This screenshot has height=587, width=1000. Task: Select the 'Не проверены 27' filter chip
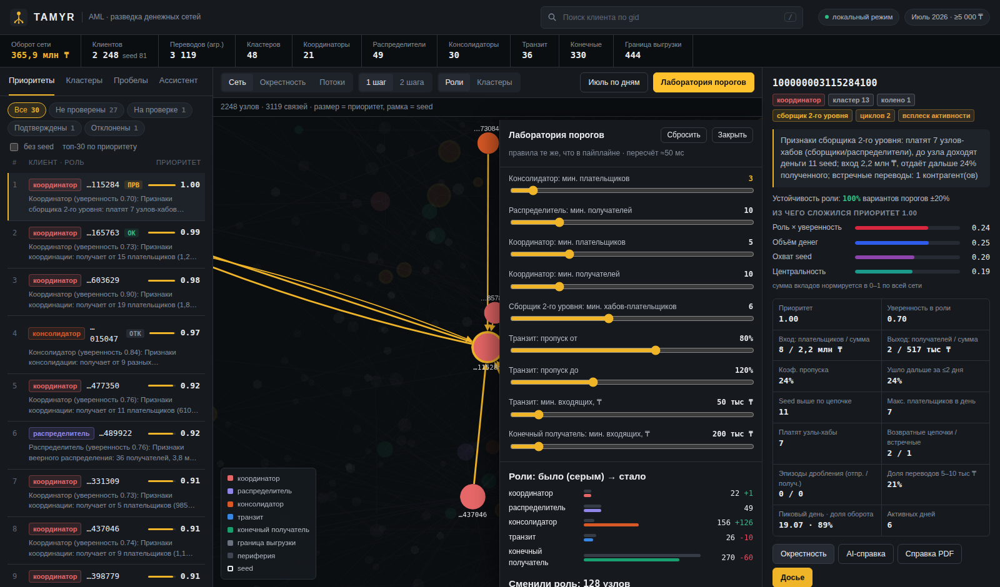click(x=86, y=110)
